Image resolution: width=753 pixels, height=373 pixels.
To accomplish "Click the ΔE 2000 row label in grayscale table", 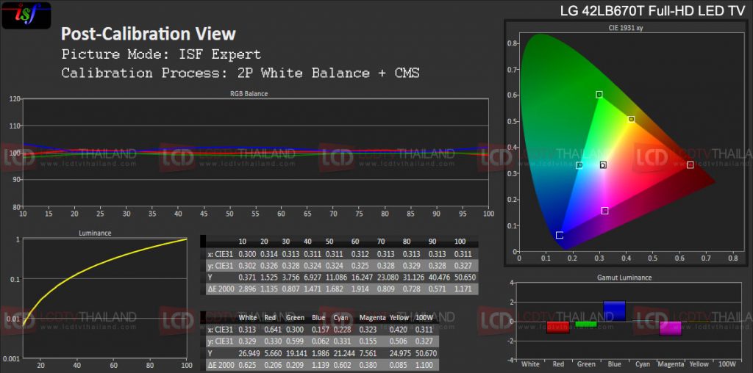I will (x=218, y=289).
